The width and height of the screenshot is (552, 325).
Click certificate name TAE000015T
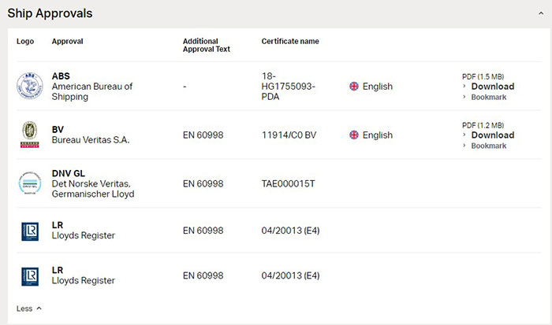coord(289,183)
